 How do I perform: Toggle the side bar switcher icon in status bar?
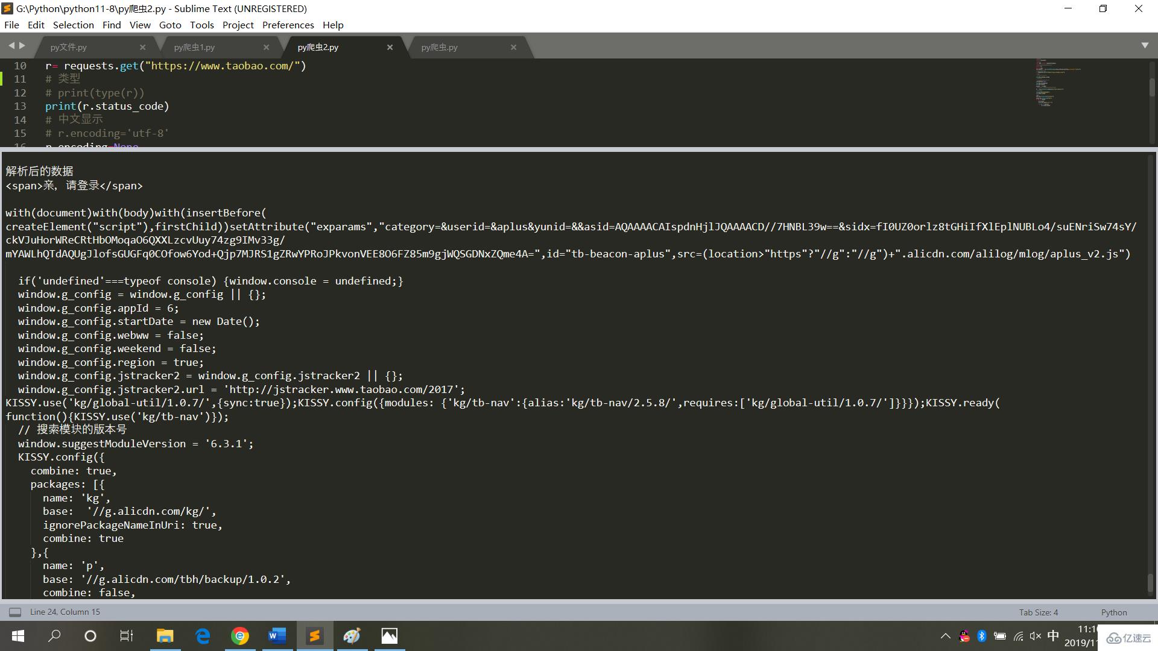(15, 612)
